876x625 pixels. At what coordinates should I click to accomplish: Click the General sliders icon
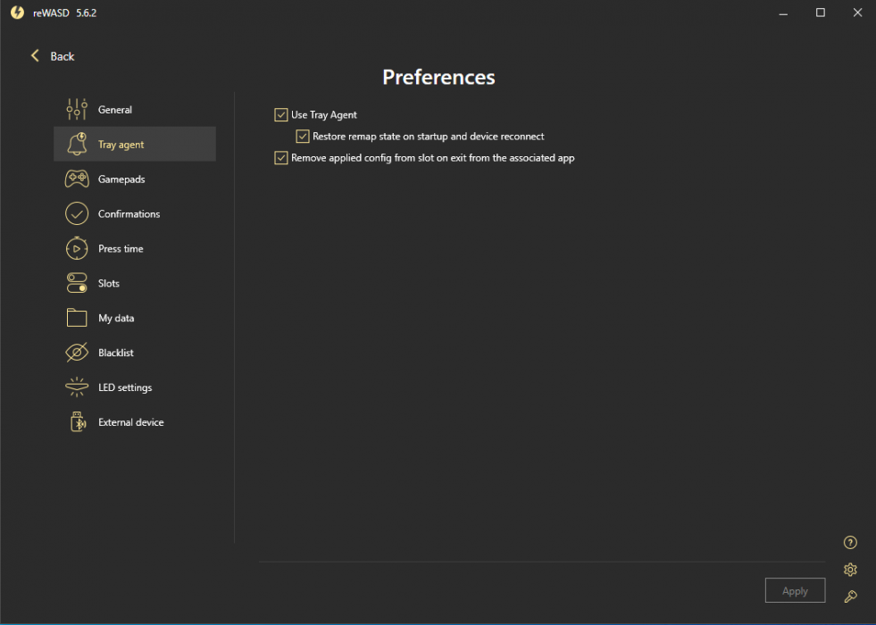pos(77,110)
